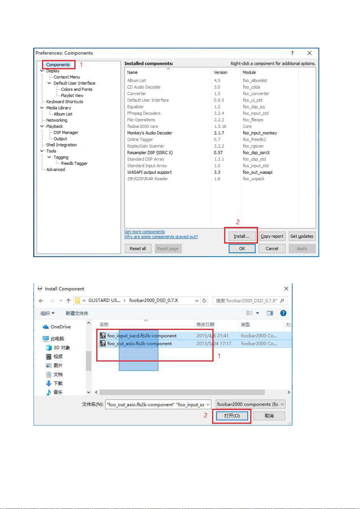Open the file type filter dropdown
360x509 pixels.
[x=250, y=404]
